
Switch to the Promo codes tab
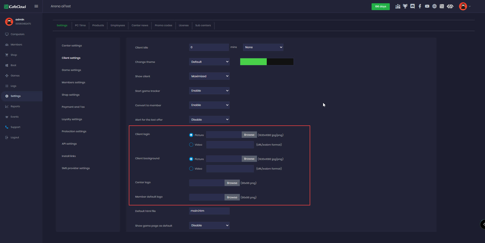(163, 25)
